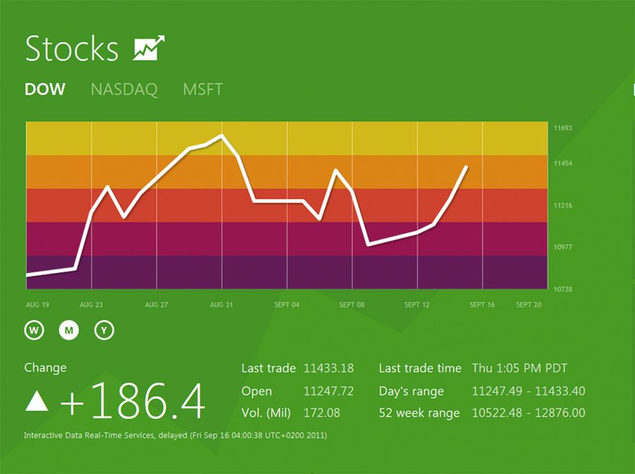Select the weekly (W) chart range

tap(34, 330)
